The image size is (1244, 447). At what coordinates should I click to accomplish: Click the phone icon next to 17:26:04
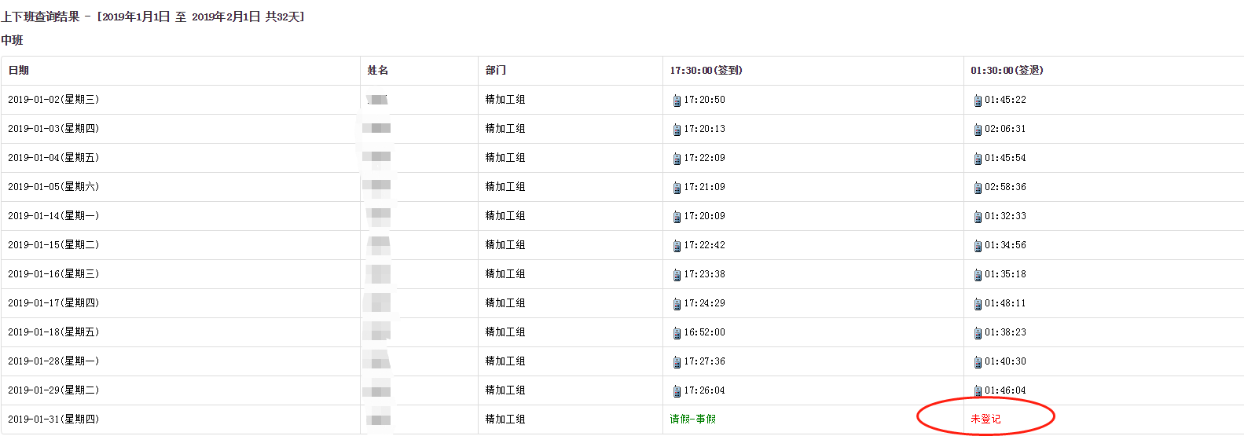pyautogui.click(x=677, y=391)
